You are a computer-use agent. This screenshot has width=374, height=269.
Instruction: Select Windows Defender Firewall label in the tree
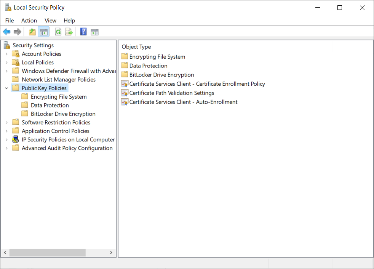[69, 71]
